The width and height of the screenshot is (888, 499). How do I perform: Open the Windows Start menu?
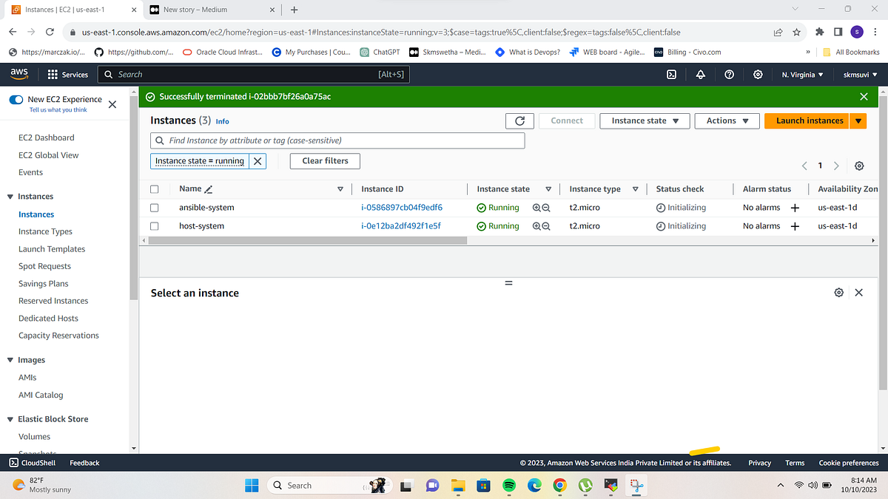(252, 486)
